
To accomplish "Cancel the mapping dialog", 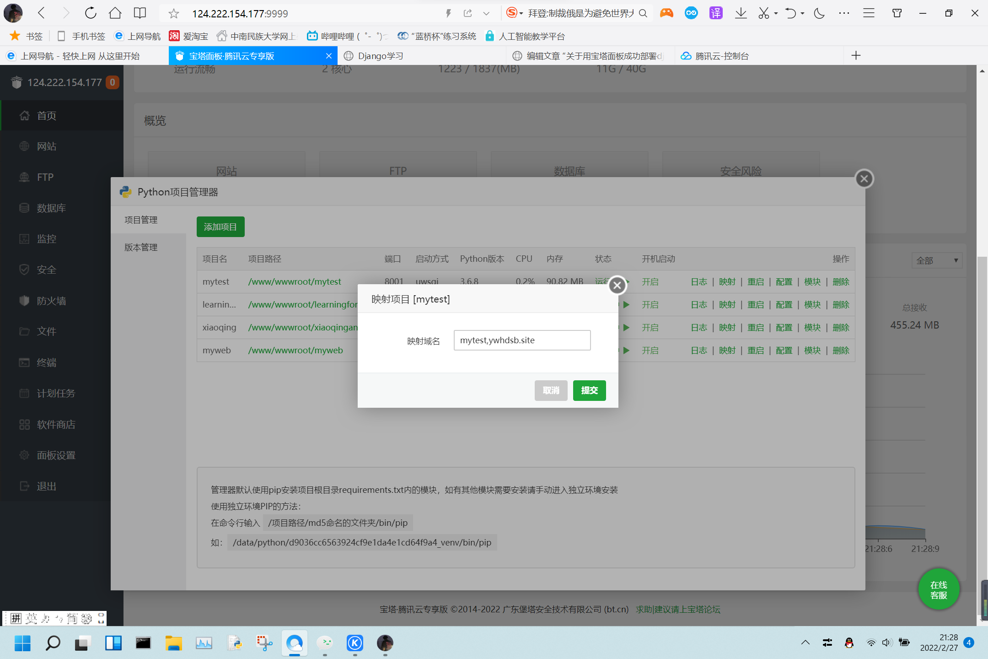I will pyautogui.click(x=551, y=390).
